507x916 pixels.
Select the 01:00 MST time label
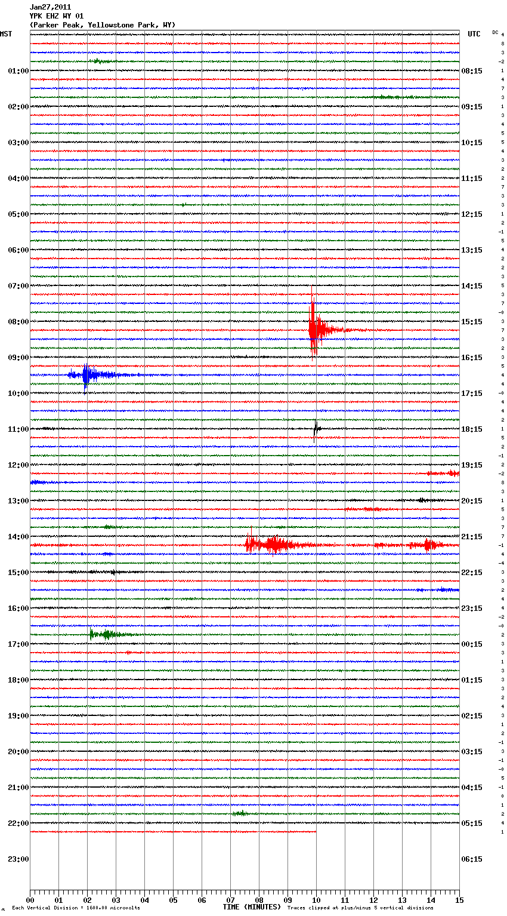(18, 71)
